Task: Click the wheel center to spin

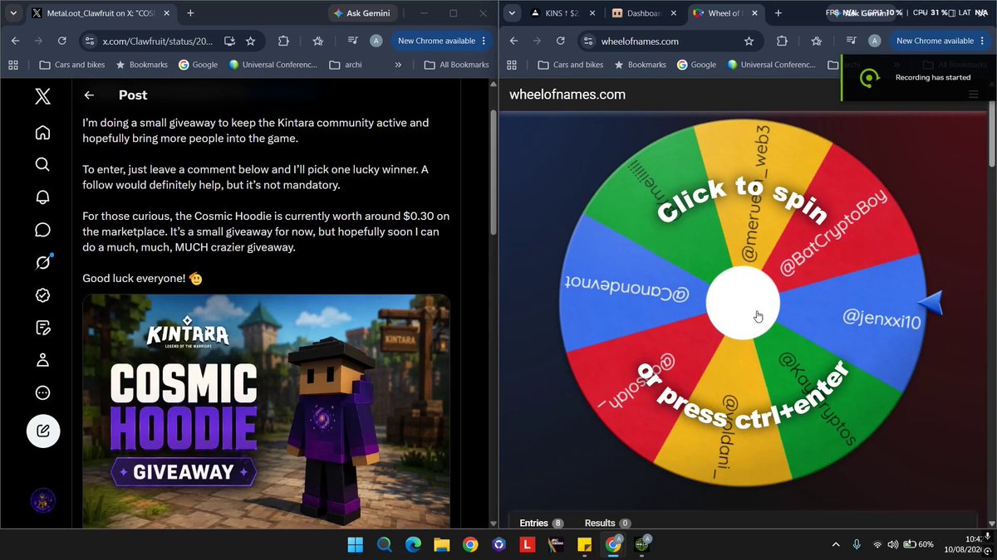Action: (x=743, y=303)
